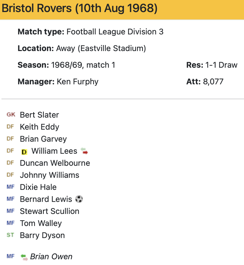Screen dimensions: 244x265
Task: Click manager Ken Furphy's name
Action: coord(77,81)
